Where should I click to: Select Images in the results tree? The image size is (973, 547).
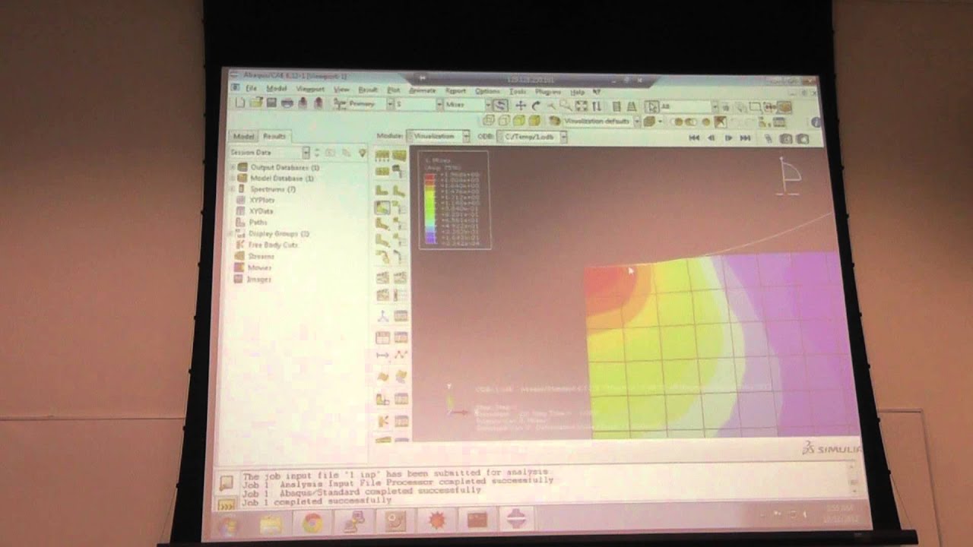coord(259,279)
